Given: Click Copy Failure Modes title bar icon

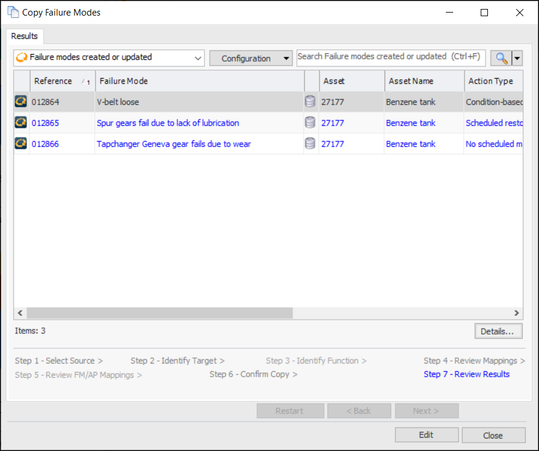Looking at the screenshot, I should point(13,12).
